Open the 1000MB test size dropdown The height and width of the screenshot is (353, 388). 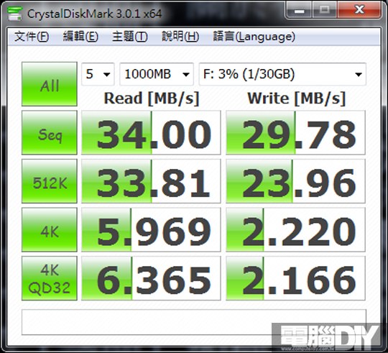(x=157, y=74)
